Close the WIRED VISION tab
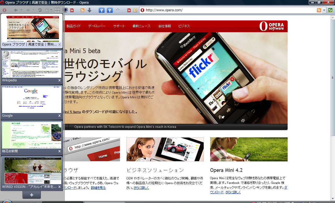The height and width of the screenshot is (203, 335). coord(59,187)
